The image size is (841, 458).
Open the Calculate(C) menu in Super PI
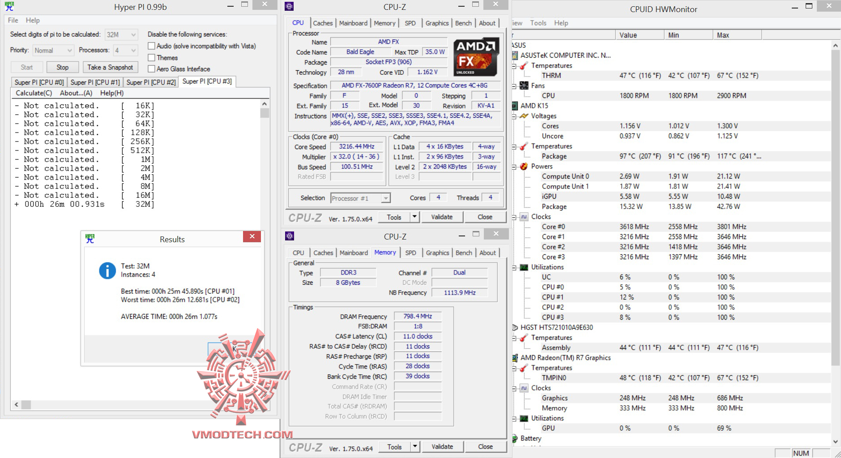tap(34, 93)
